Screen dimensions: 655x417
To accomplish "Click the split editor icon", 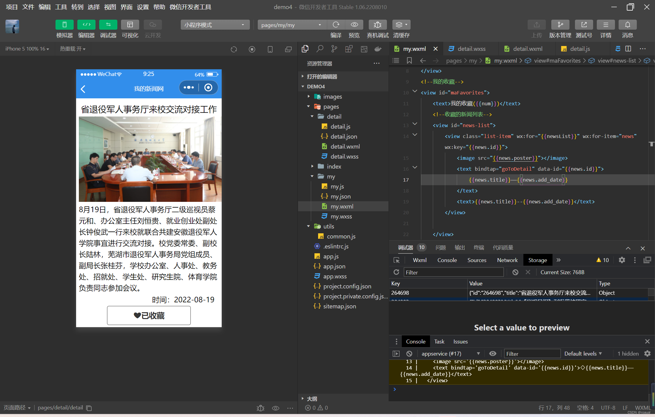I will click(x=628, y=49).
